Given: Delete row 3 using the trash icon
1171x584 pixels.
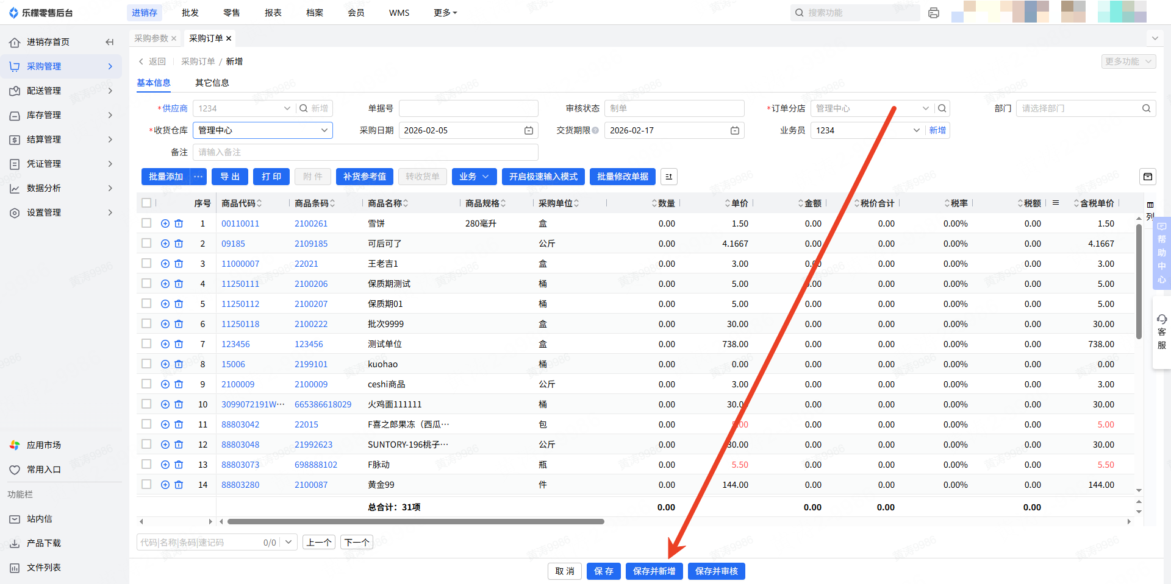Looking at the screenshot, I should 179,264.
